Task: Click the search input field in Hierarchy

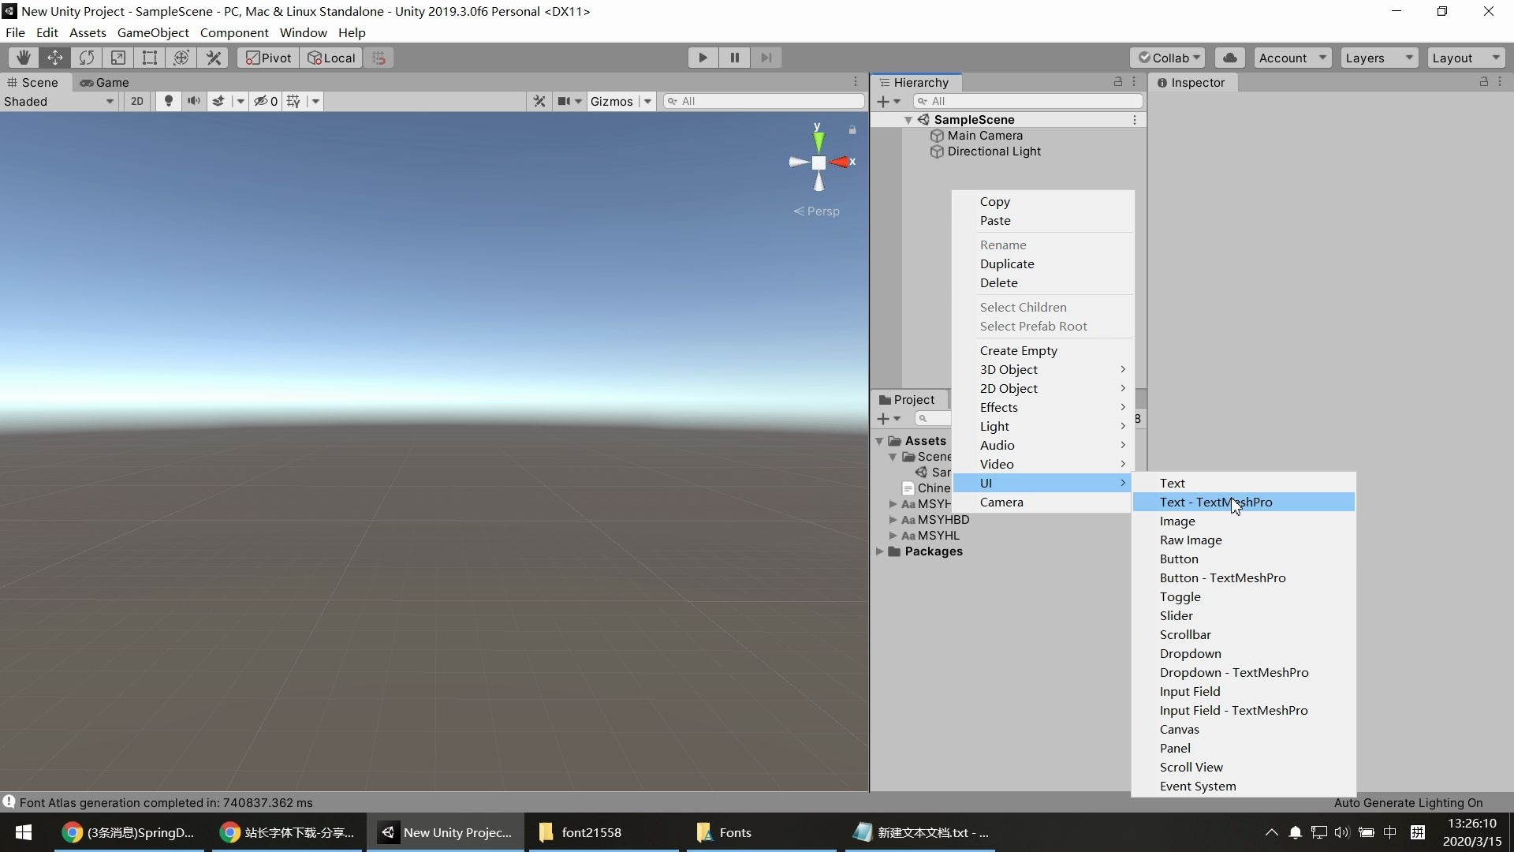Action: click(x=1027, y=100)
